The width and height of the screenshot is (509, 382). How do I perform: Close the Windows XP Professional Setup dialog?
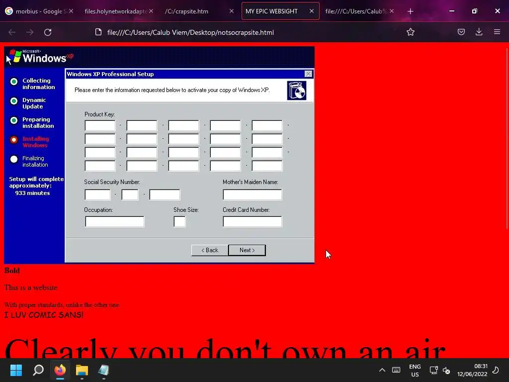click(308, 74)
